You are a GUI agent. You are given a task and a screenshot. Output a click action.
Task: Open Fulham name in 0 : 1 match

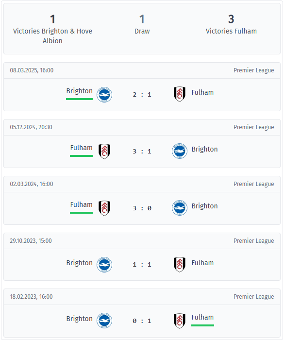pyautogui.click(x=202, y=317)
